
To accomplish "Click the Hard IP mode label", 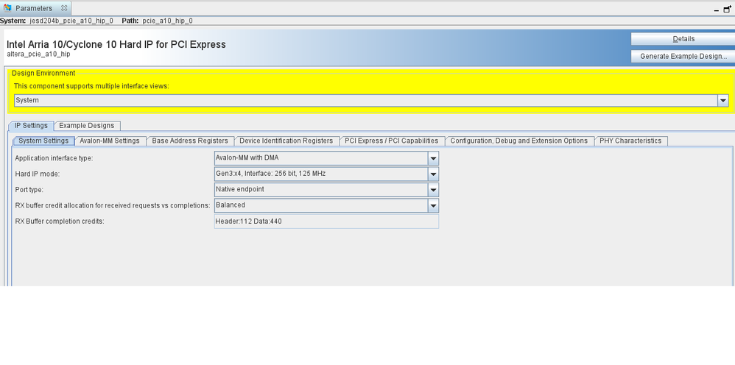I will click(x=38, y=174).
